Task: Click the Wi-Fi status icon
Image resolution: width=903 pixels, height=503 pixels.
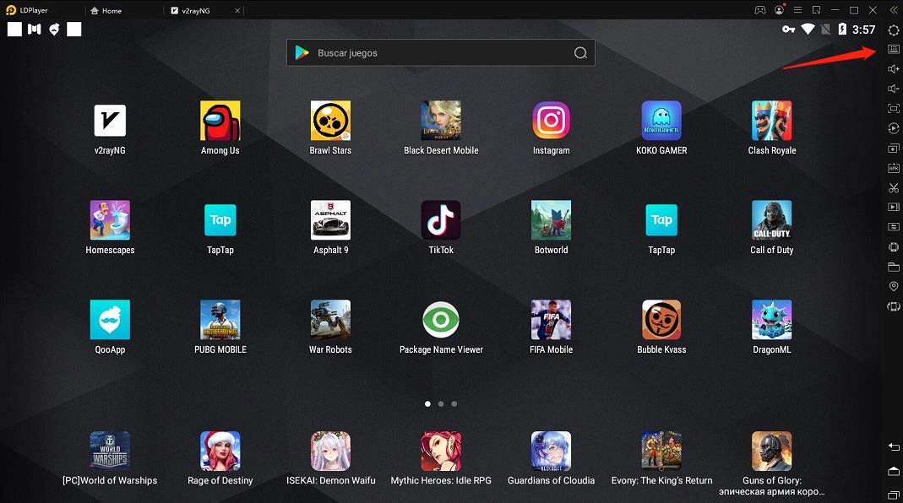Action: (808, 30)
